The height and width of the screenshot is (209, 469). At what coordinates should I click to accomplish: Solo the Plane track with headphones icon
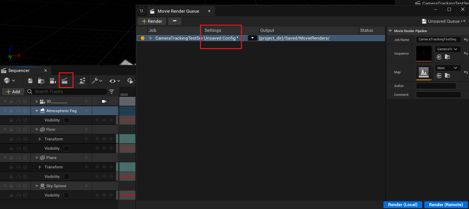click(x=18, y=158)
